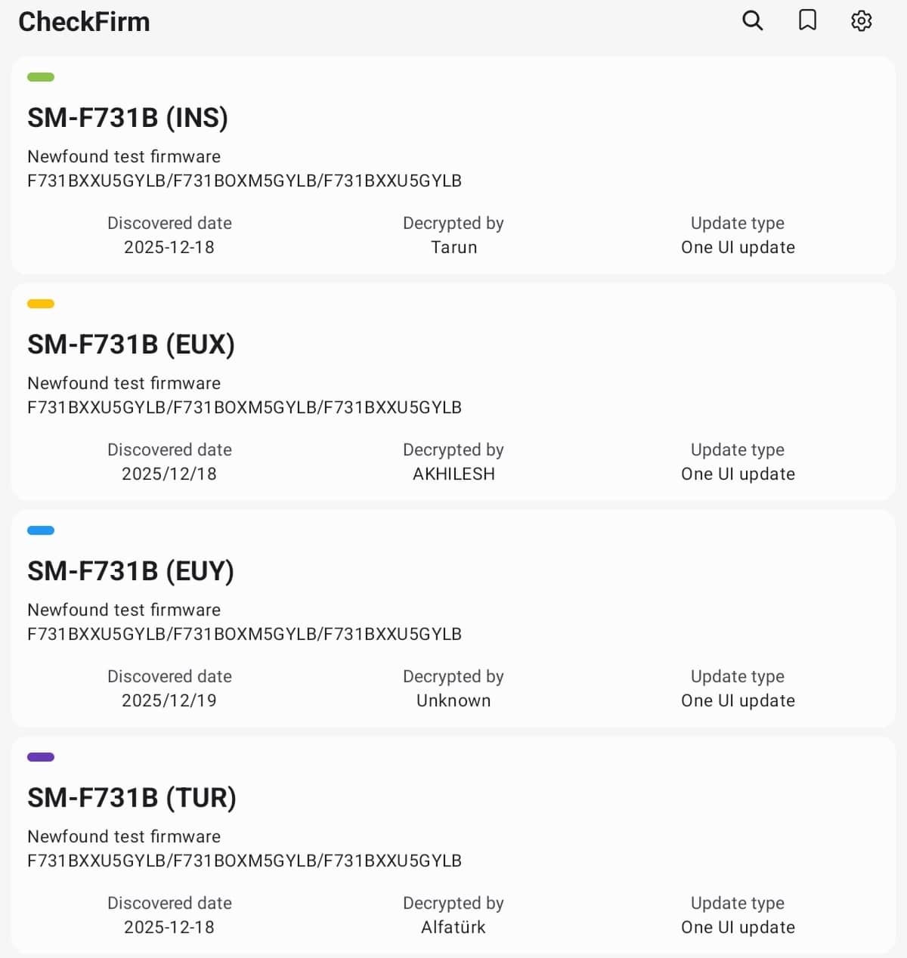The width and height of the screenshot is (907, 958).
Task: Click the CheckFirm app title
Action: pos(84,22)
